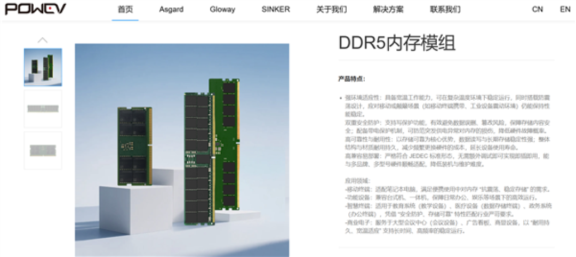Open the Gloway menu item

click(222, 10)
